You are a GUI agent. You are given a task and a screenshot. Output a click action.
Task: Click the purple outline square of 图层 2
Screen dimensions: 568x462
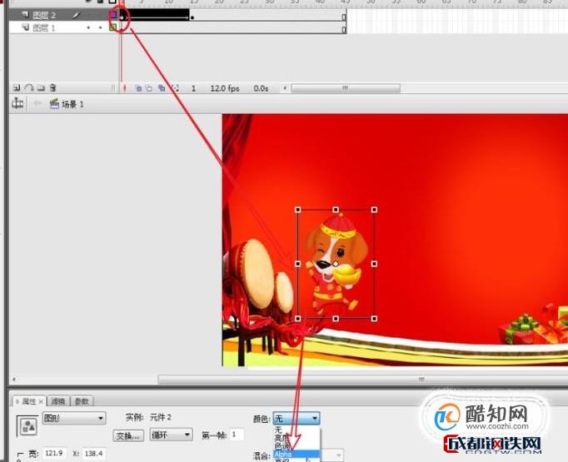(113, 14)
